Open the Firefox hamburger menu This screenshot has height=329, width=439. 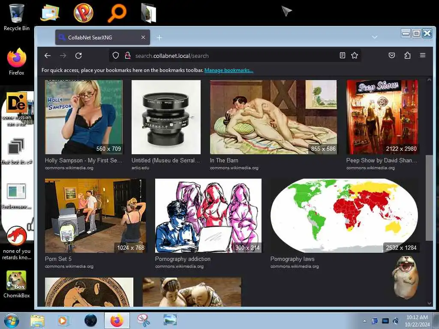click(423, 55)
